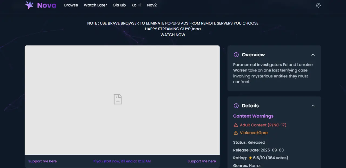This screenshot has width=346, height=168.
Task: Click the Nova star logo icon
Action: click(29, 5)
